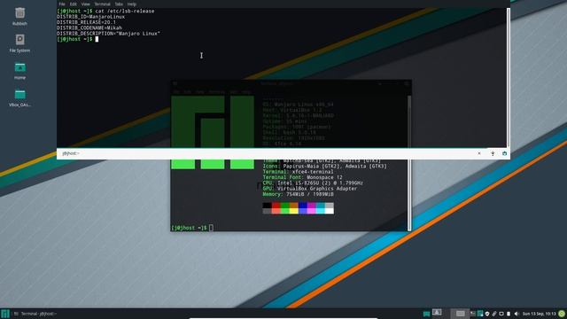Click the 'cat /etc/lsb-release' command text
The width and height of the screenshot is (567, 319).
125,12
